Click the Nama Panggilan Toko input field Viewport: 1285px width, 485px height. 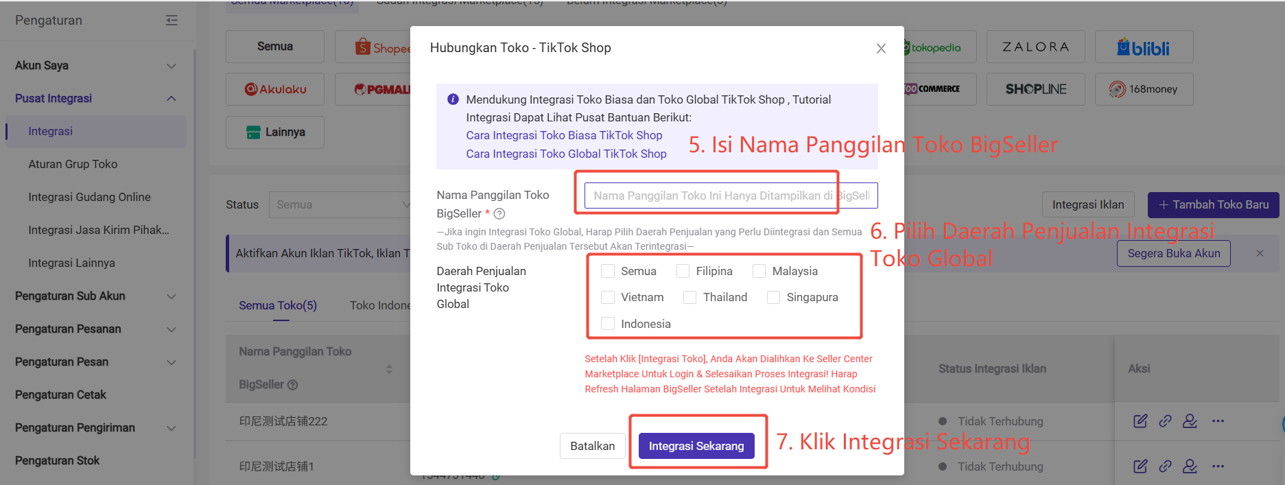click(x=730, y=196)
